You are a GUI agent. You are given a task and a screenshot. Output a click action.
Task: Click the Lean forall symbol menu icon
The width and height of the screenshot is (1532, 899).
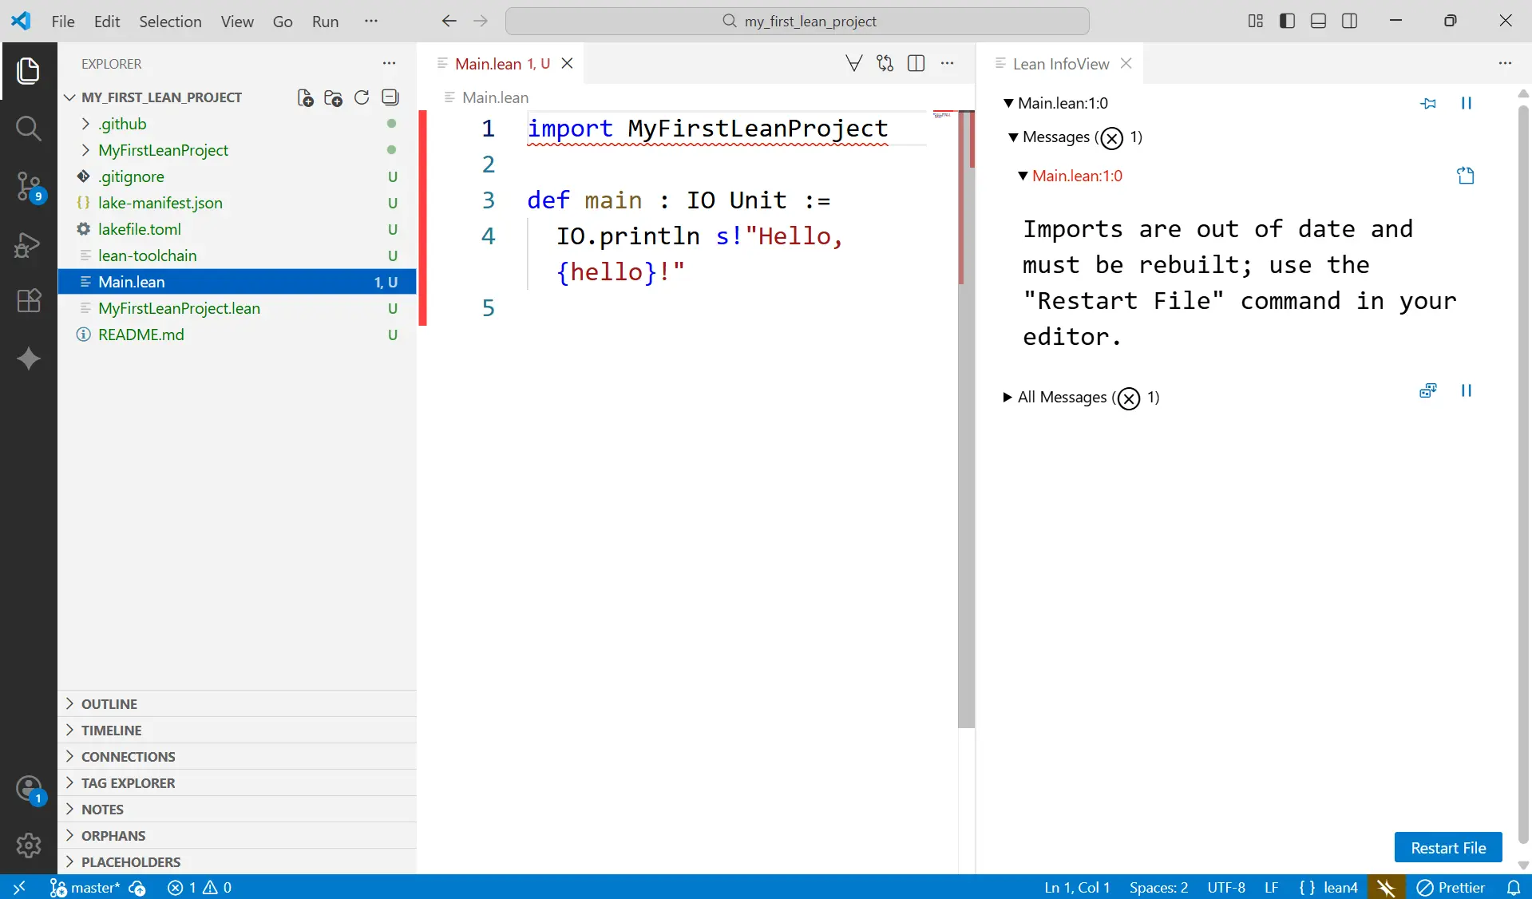pyautogui.click(x=853, y=64)
